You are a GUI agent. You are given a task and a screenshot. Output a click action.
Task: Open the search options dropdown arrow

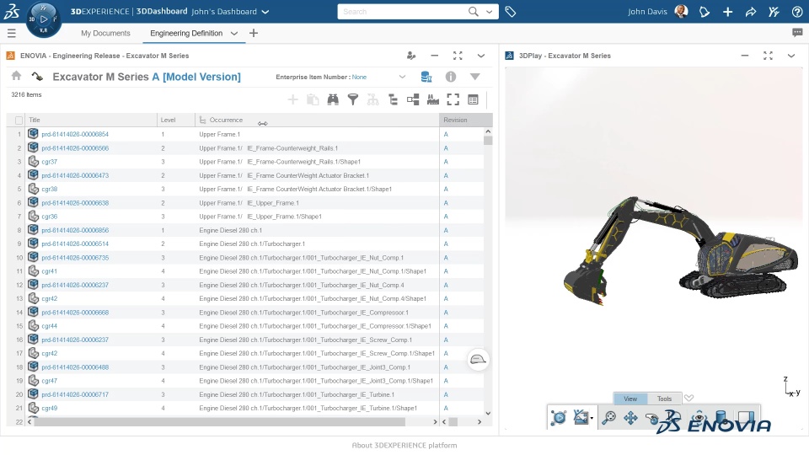(489, 11)
